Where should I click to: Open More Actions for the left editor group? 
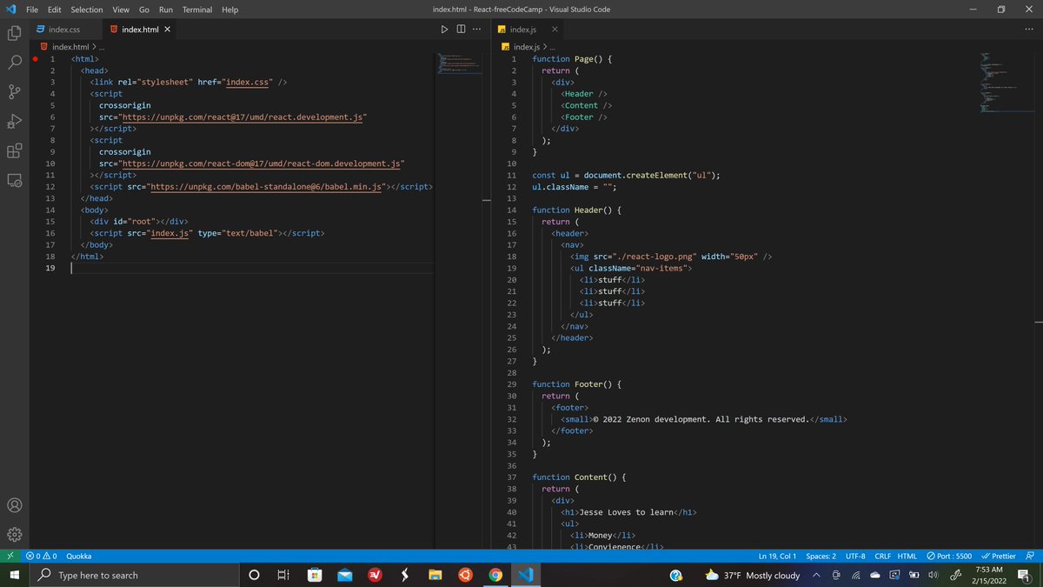coord(476,30)
